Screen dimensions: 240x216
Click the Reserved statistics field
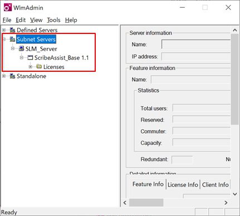pyautogui.click(x=202, y=119)
